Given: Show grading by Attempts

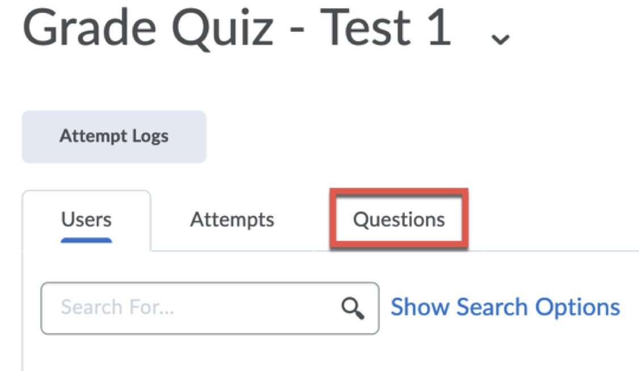Looking at the screenshot, I should pyautogui.click(x=232, y=220).
